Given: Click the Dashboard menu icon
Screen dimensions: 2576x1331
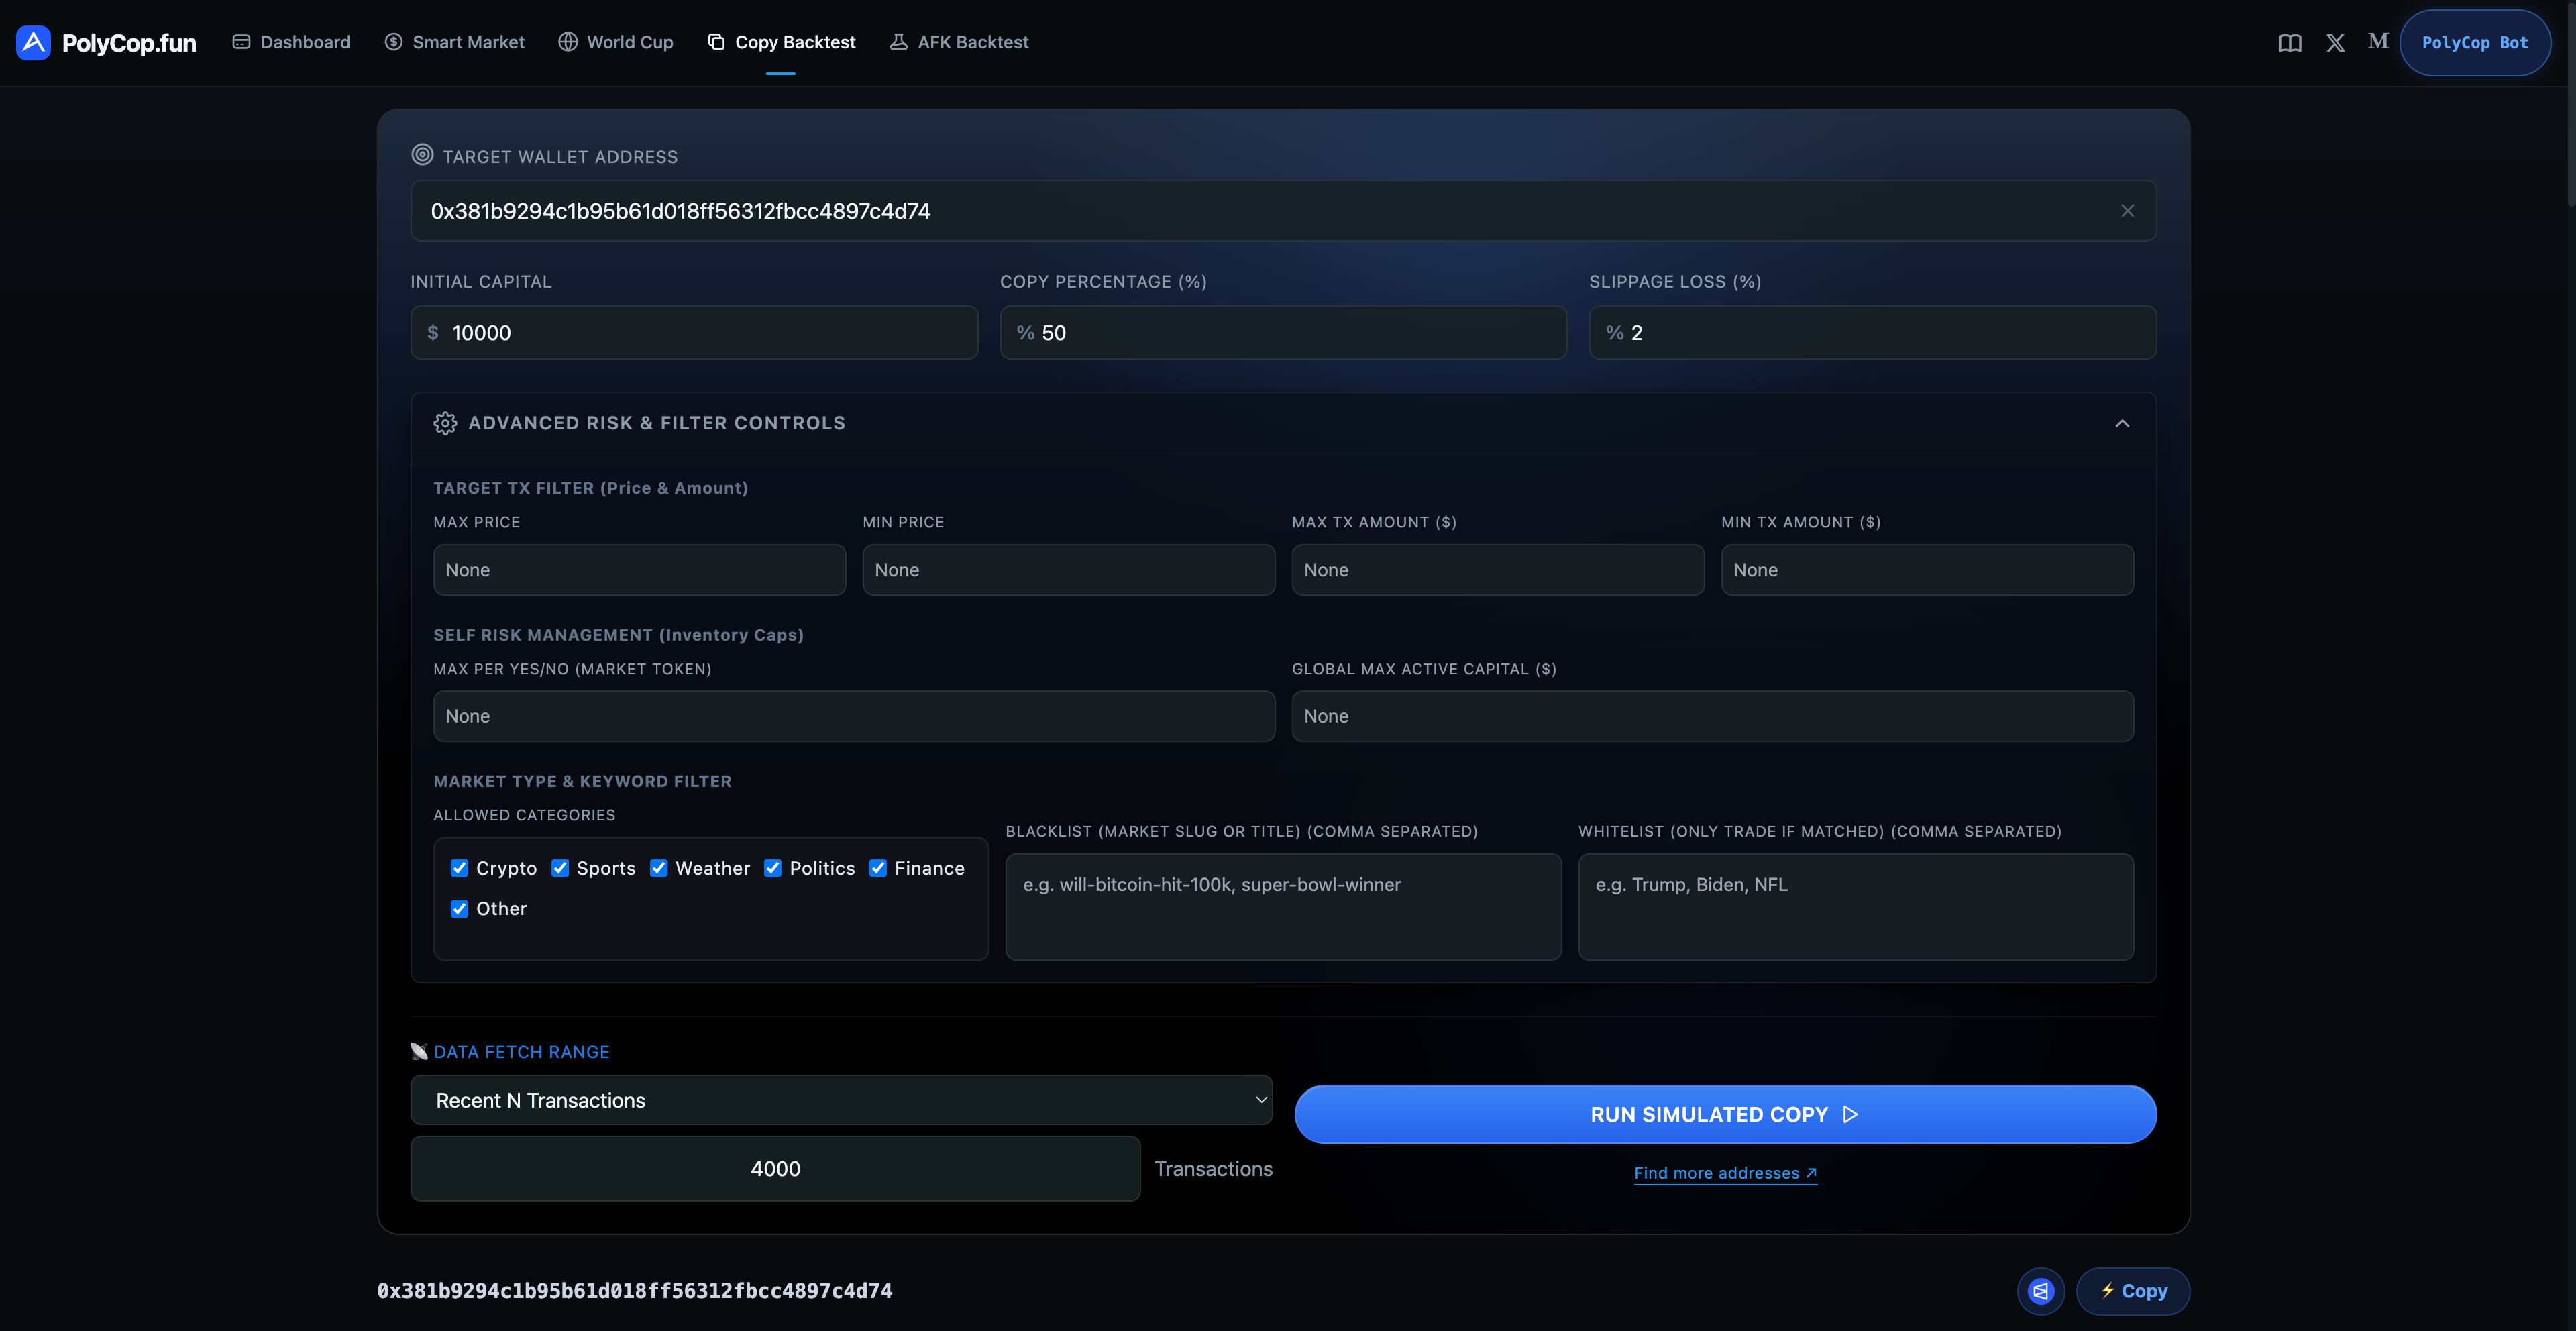Looking at the screenshot, I should pos(241,42).
